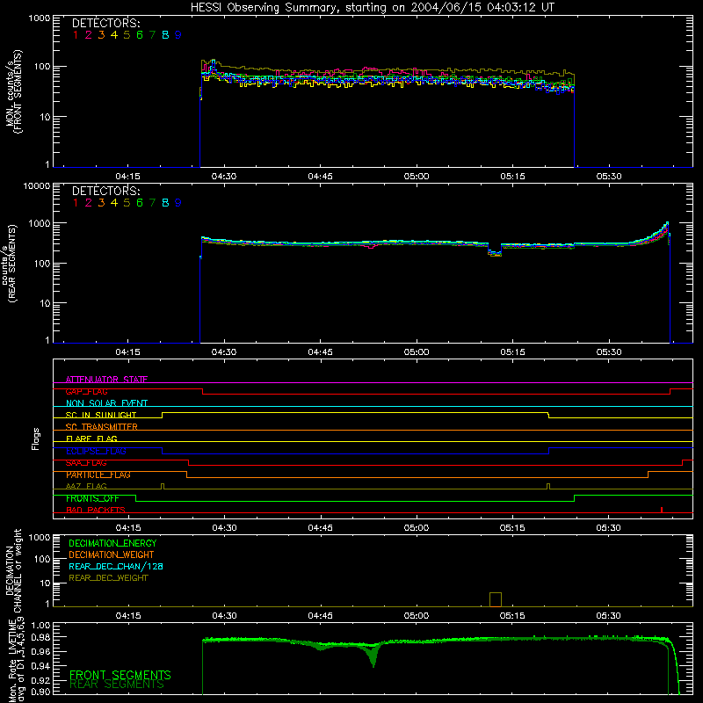Click green detector 6 in front segments legend
This screenshot has width=703, height=703.
coord(140,35)
